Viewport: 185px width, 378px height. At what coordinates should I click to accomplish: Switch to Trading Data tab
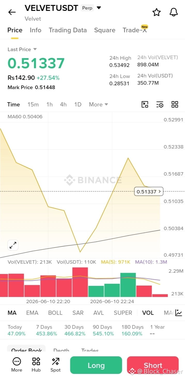pos(68,30)
